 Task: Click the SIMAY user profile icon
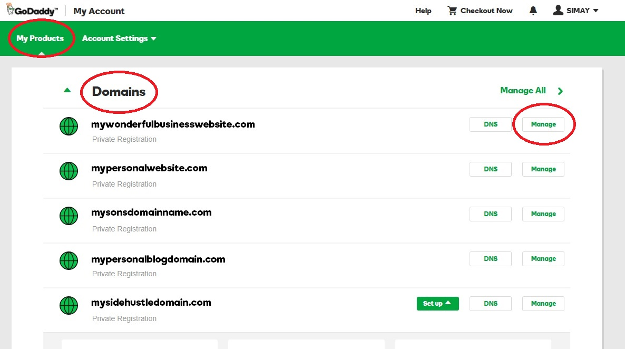(558, 9)
